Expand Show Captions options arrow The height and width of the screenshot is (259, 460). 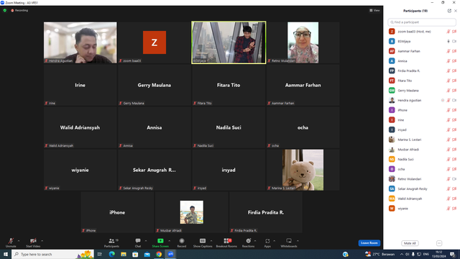coord(211,241)
